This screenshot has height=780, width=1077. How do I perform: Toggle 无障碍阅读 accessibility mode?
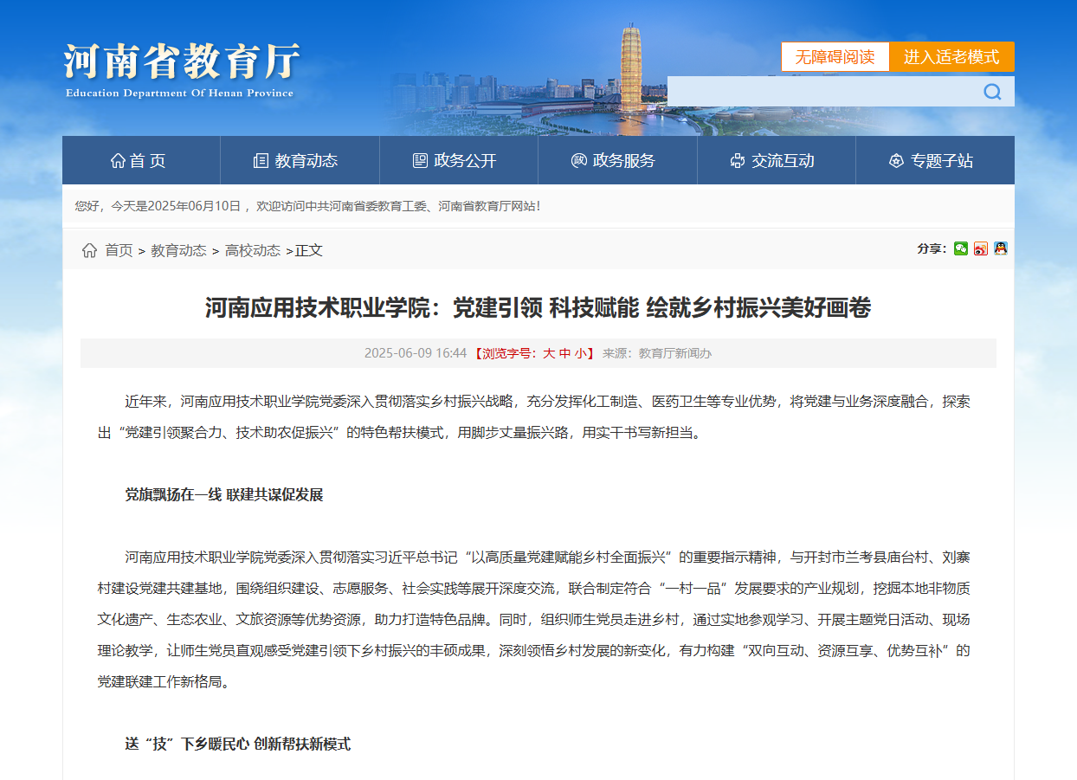pos(835,57)
